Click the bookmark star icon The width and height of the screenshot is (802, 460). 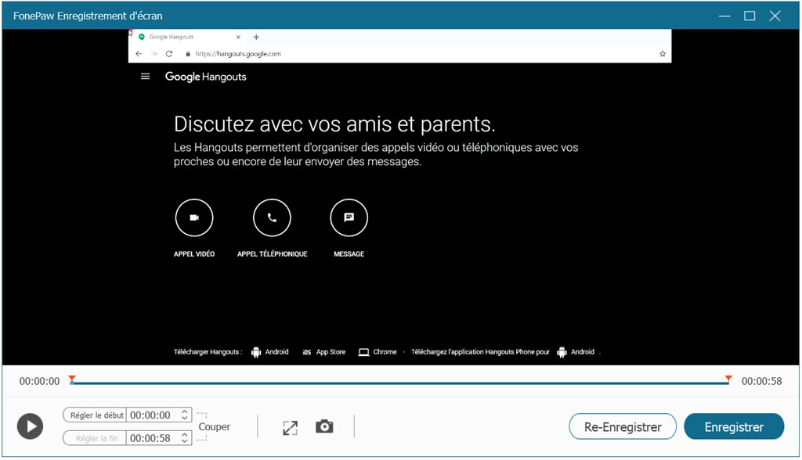[663, 54]
